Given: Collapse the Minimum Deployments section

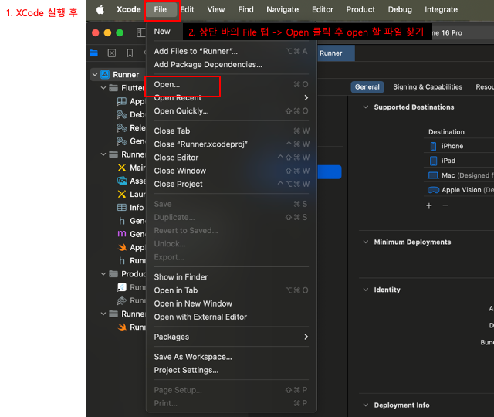Looking at the screenshot, I should (365, 242).
